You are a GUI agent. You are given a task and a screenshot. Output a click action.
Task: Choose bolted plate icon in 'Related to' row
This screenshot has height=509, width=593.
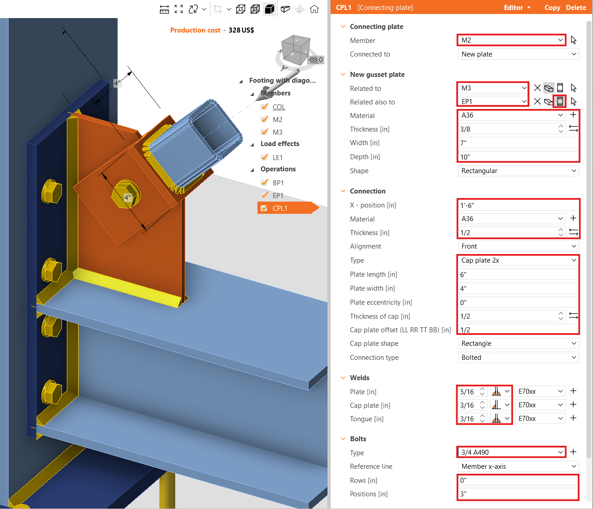(560, 88)
